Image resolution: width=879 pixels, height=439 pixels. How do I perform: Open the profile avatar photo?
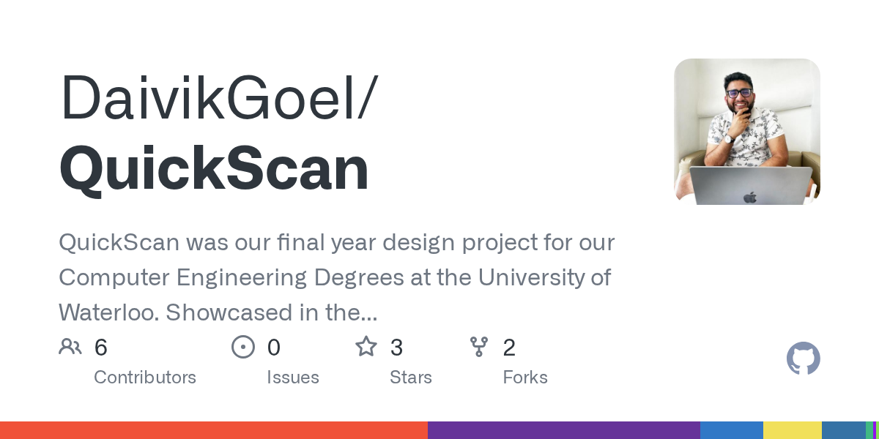[746, 132]
